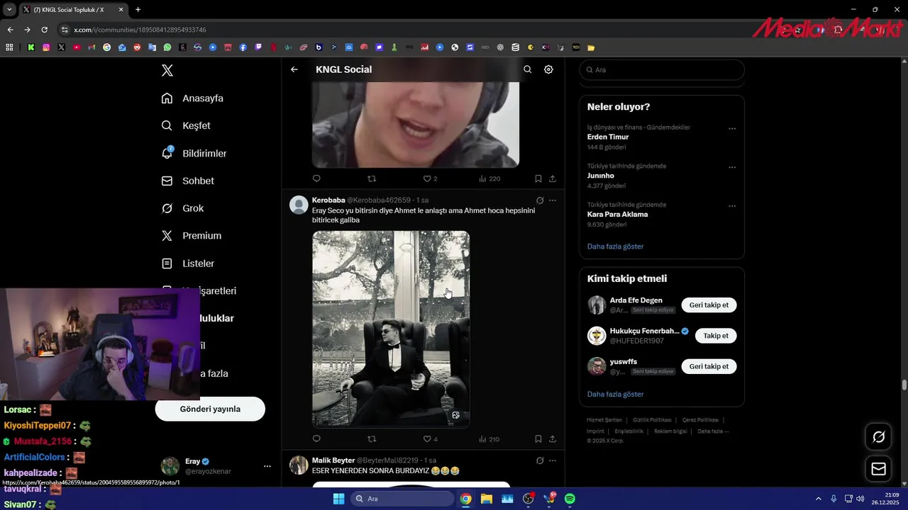Repost Kerobaba's post
This screenshot has width=908, height=510.
(372, 439)
